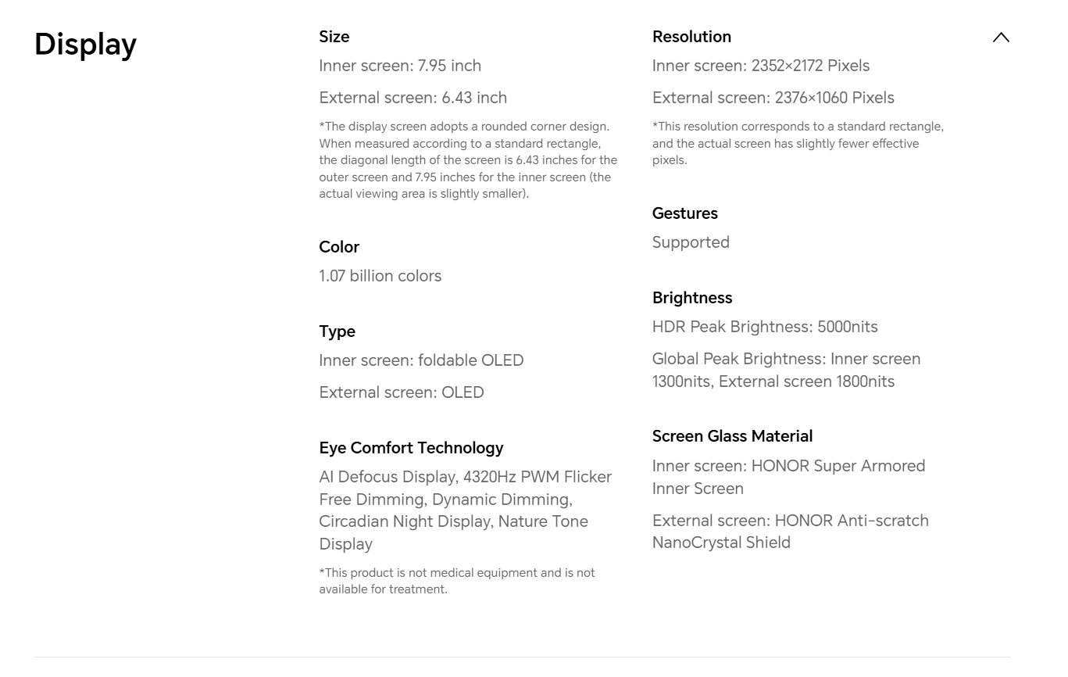The image size is (1068, 677).
Task: Click the inner screen foldable OLED text
Action: pyautogui.click(x=421, y=360)
